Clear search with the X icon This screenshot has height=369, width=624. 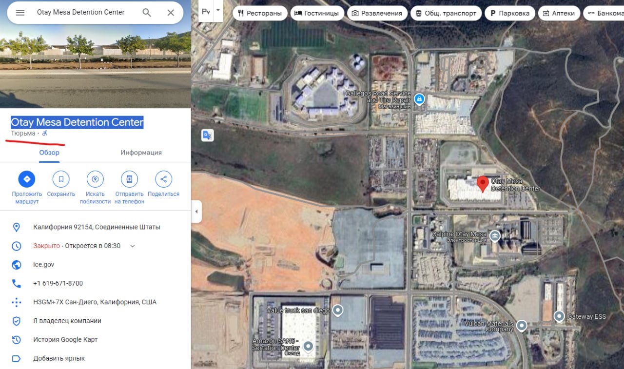tap(171, 13)
